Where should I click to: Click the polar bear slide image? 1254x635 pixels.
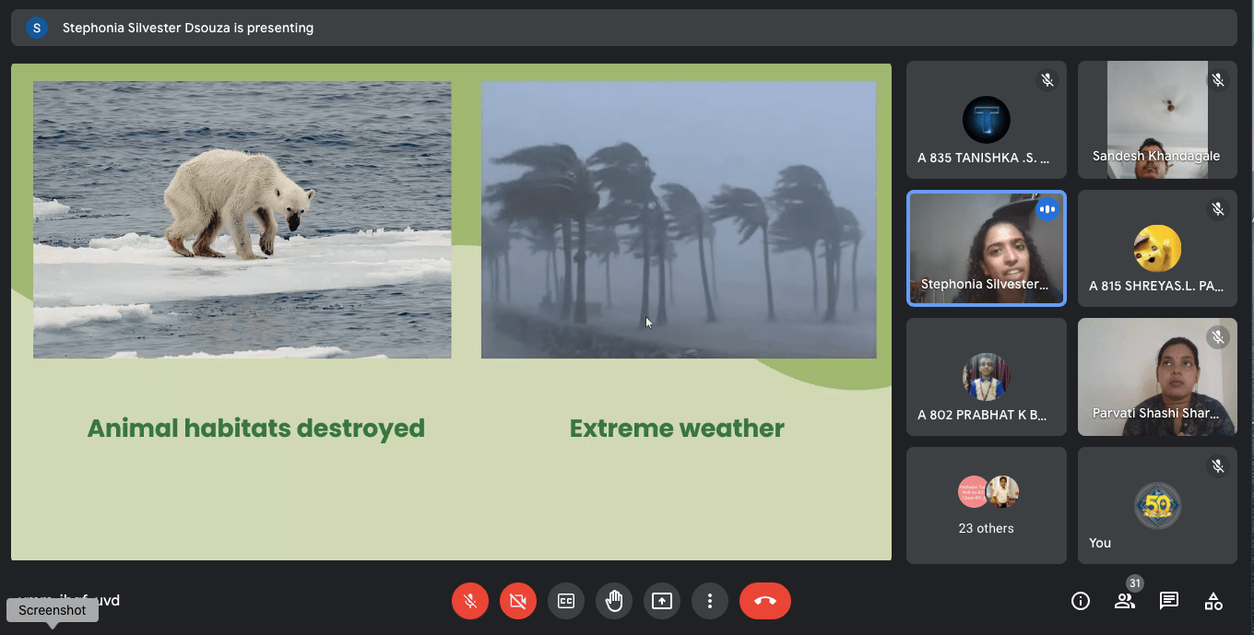click(x=242, y=219)
